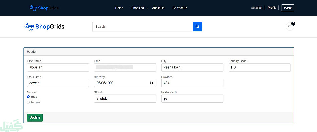Click the green Update button

[x=35, y=117]
